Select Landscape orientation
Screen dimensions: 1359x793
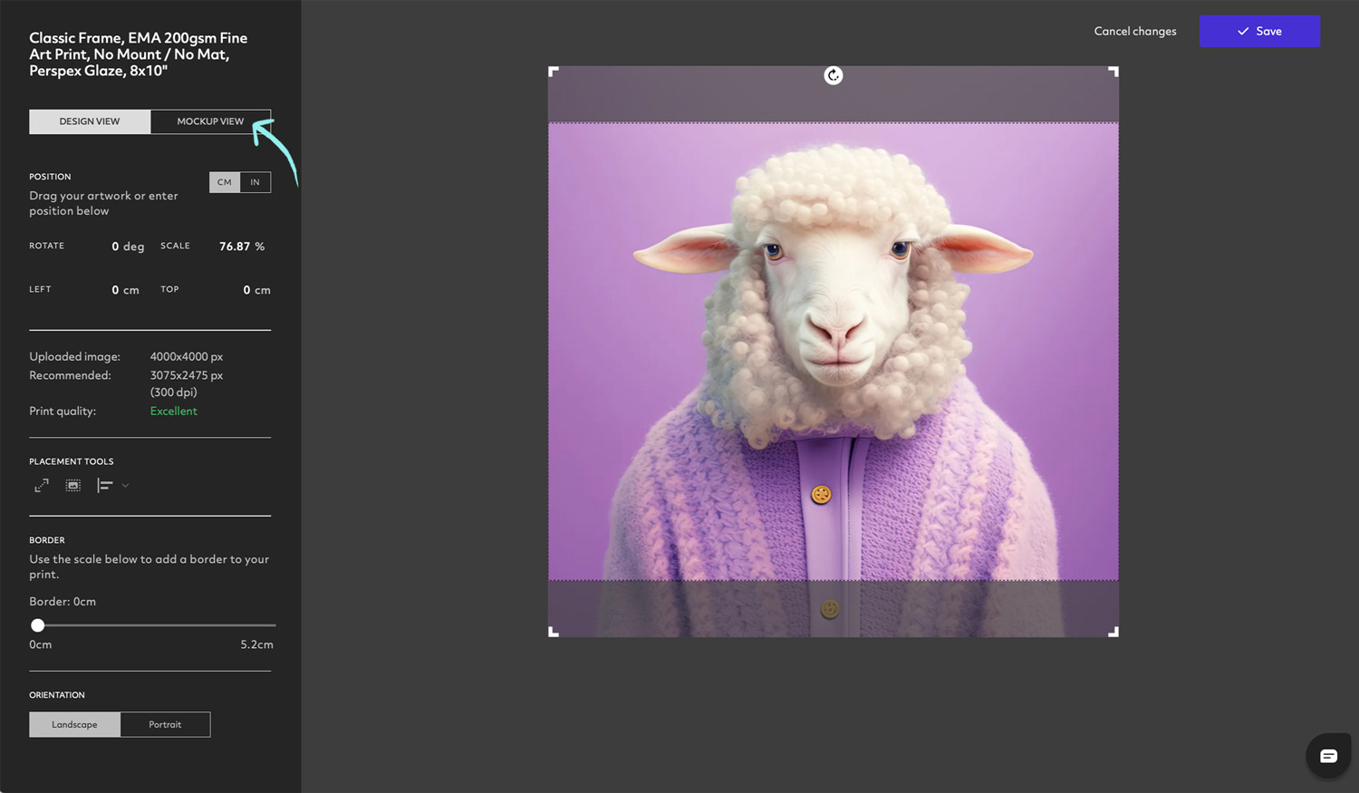coord(74,724)
